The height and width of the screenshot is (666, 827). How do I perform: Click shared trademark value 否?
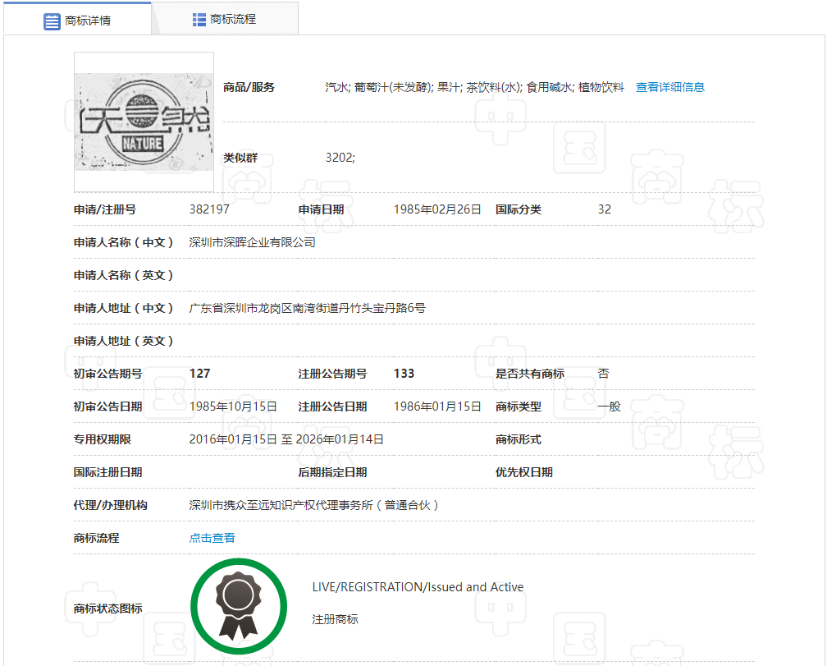pyautogui.click(x=603, y=374)
